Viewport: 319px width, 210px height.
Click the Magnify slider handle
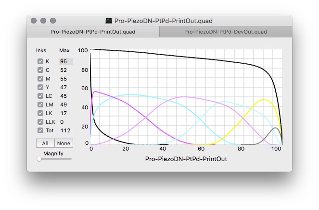tap(39, 159)
